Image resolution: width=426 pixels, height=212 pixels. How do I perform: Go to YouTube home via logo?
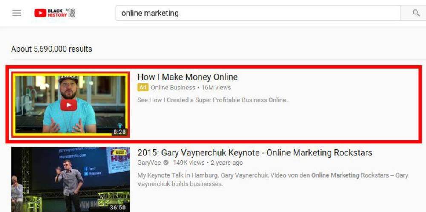pos(55,13)
